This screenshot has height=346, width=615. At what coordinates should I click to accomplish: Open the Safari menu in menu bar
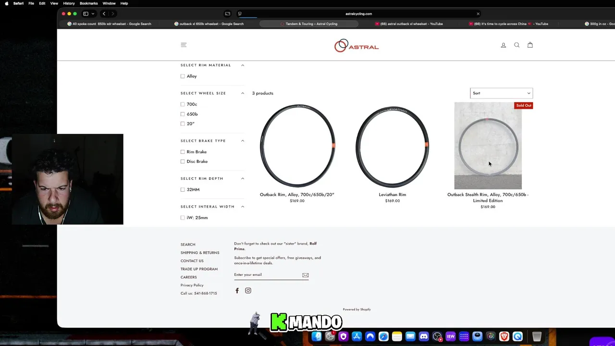[18, 3]
